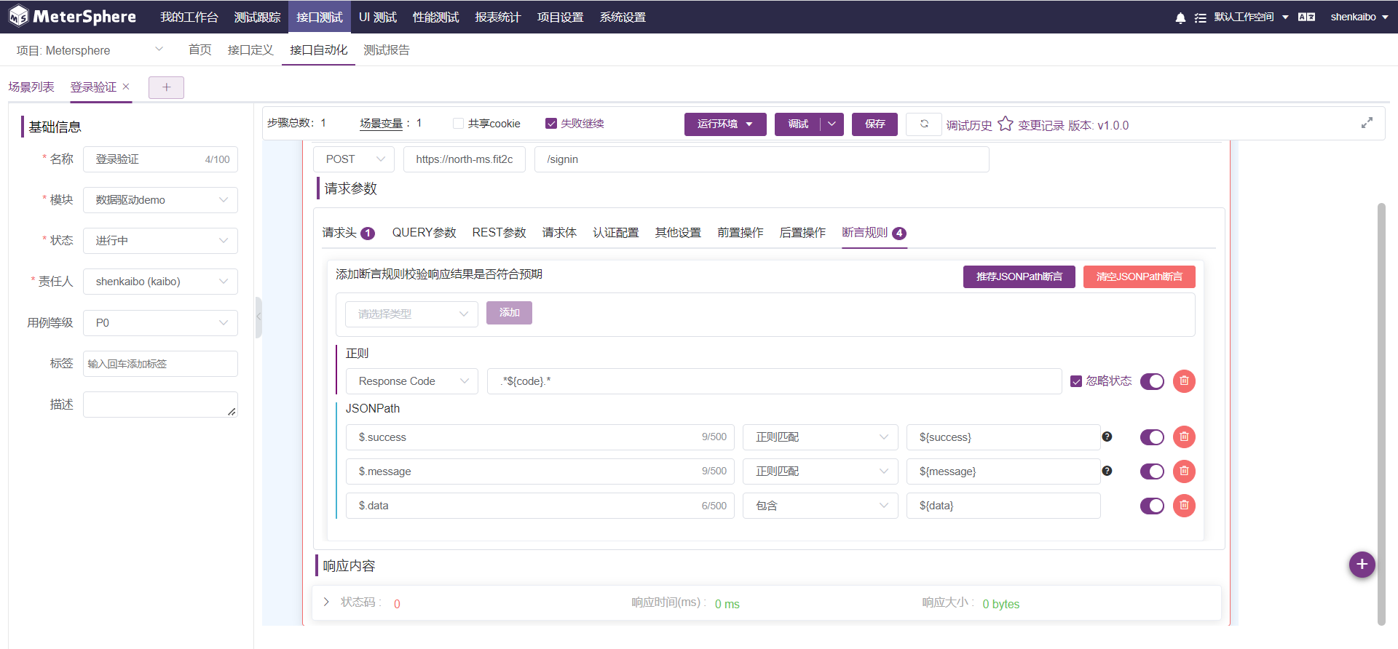
Task: Add a new scenario tab
Action: pos(166,87)
